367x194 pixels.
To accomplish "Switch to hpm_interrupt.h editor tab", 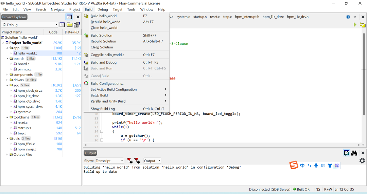I will [247, 17].
